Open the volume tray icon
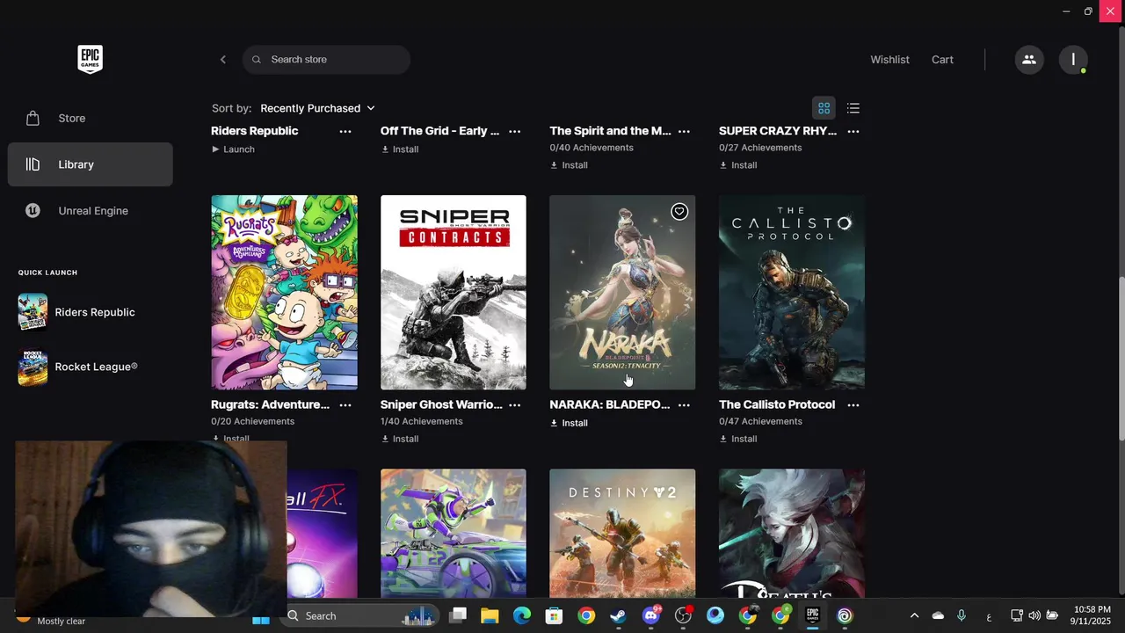The width and height of the screenshot is (1125, 633). 1034,615
